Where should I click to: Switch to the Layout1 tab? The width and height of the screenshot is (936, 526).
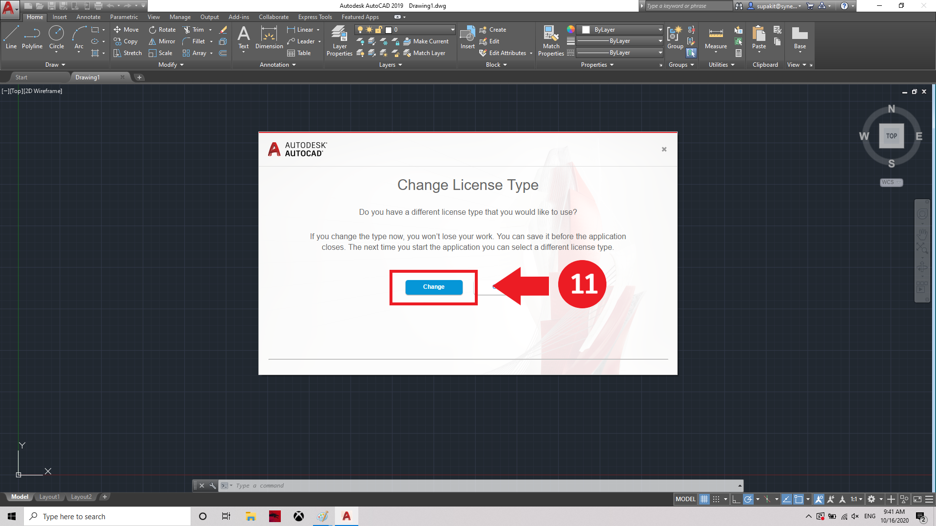[x=49, y=497]
